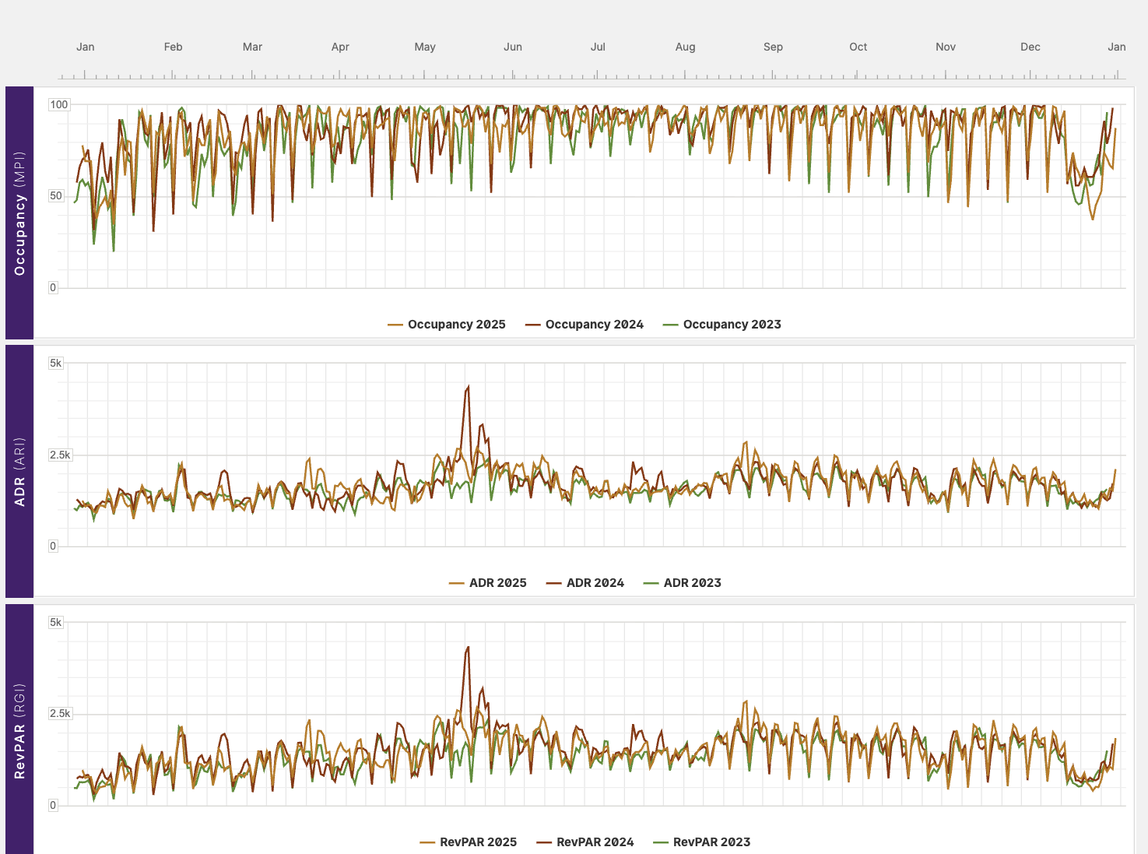
Task: Click the ADR 2024 peak in late May
Action: coord(468,387)
